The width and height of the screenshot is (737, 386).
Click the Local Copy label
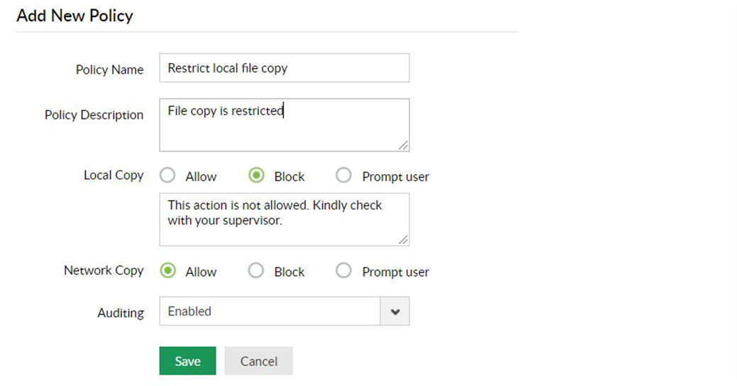[x=113, y=175]
